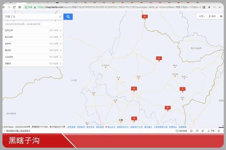Select map marker number 4 near 长春
Screen dimensions: 226x150
coord(134,118)
